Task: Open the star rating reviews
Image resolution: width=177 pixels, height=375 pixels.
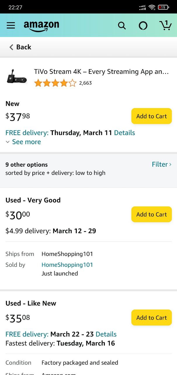Action: click(x=55, y=83)
